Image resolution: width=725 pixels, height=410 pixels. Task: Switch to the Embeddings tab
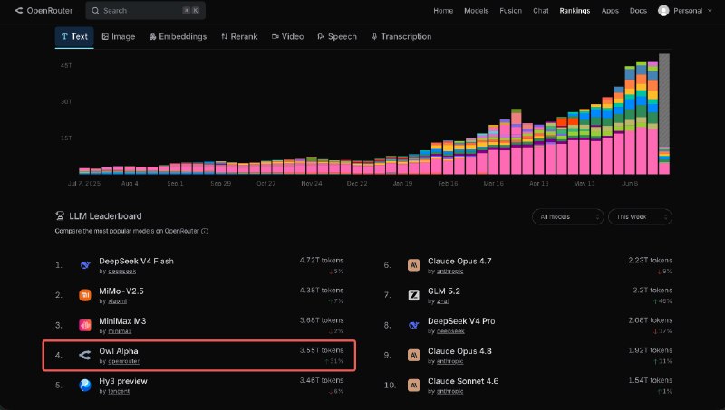coord(178,37)
